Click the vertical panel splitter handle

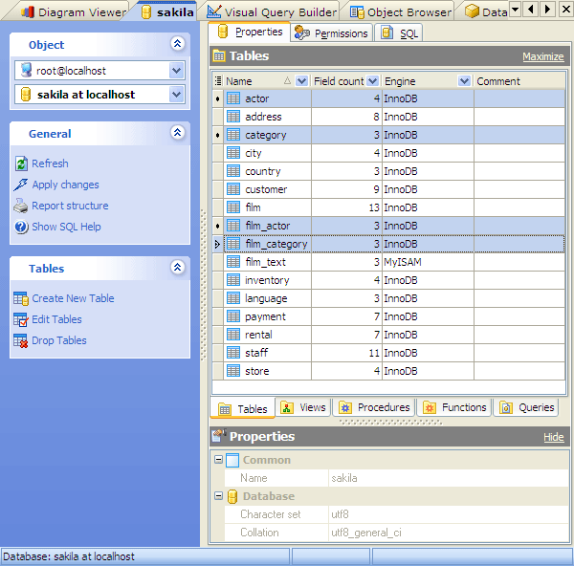tap(204, 285)
